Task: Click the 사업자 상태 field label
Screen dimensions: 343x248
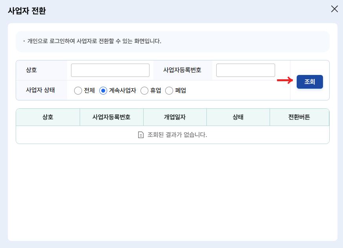Action: pyautogui.click(x=40, y=90)
